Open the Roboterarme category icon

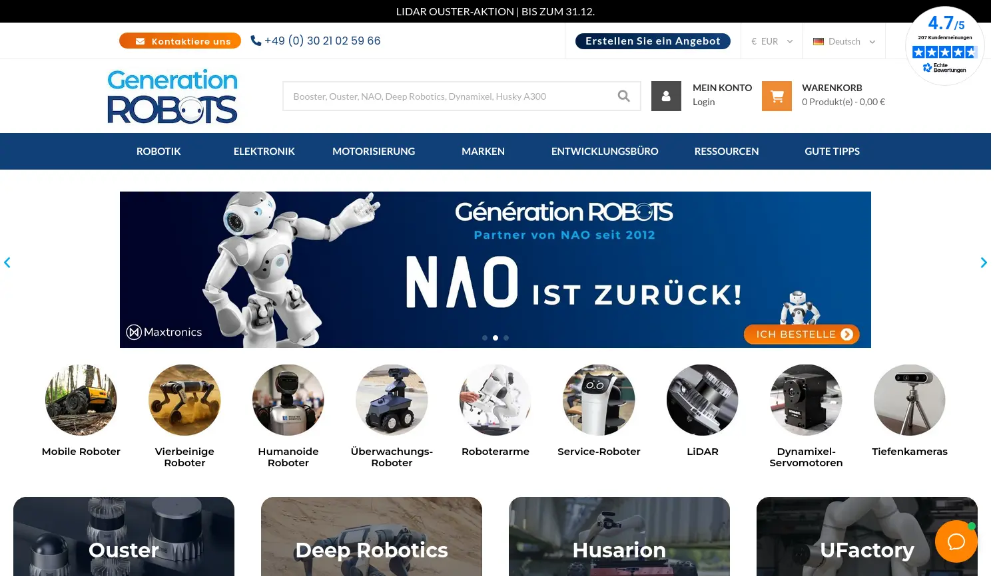tap(495, 400)
